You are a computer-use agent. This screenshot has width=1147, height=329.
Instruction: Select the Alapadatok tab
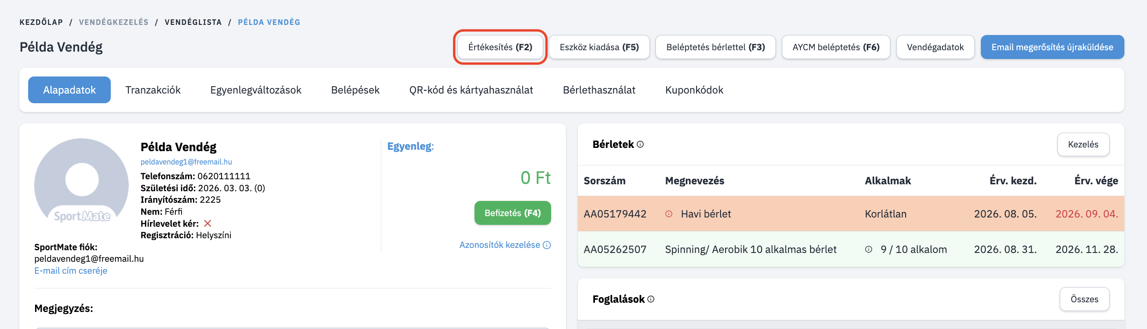69,90
